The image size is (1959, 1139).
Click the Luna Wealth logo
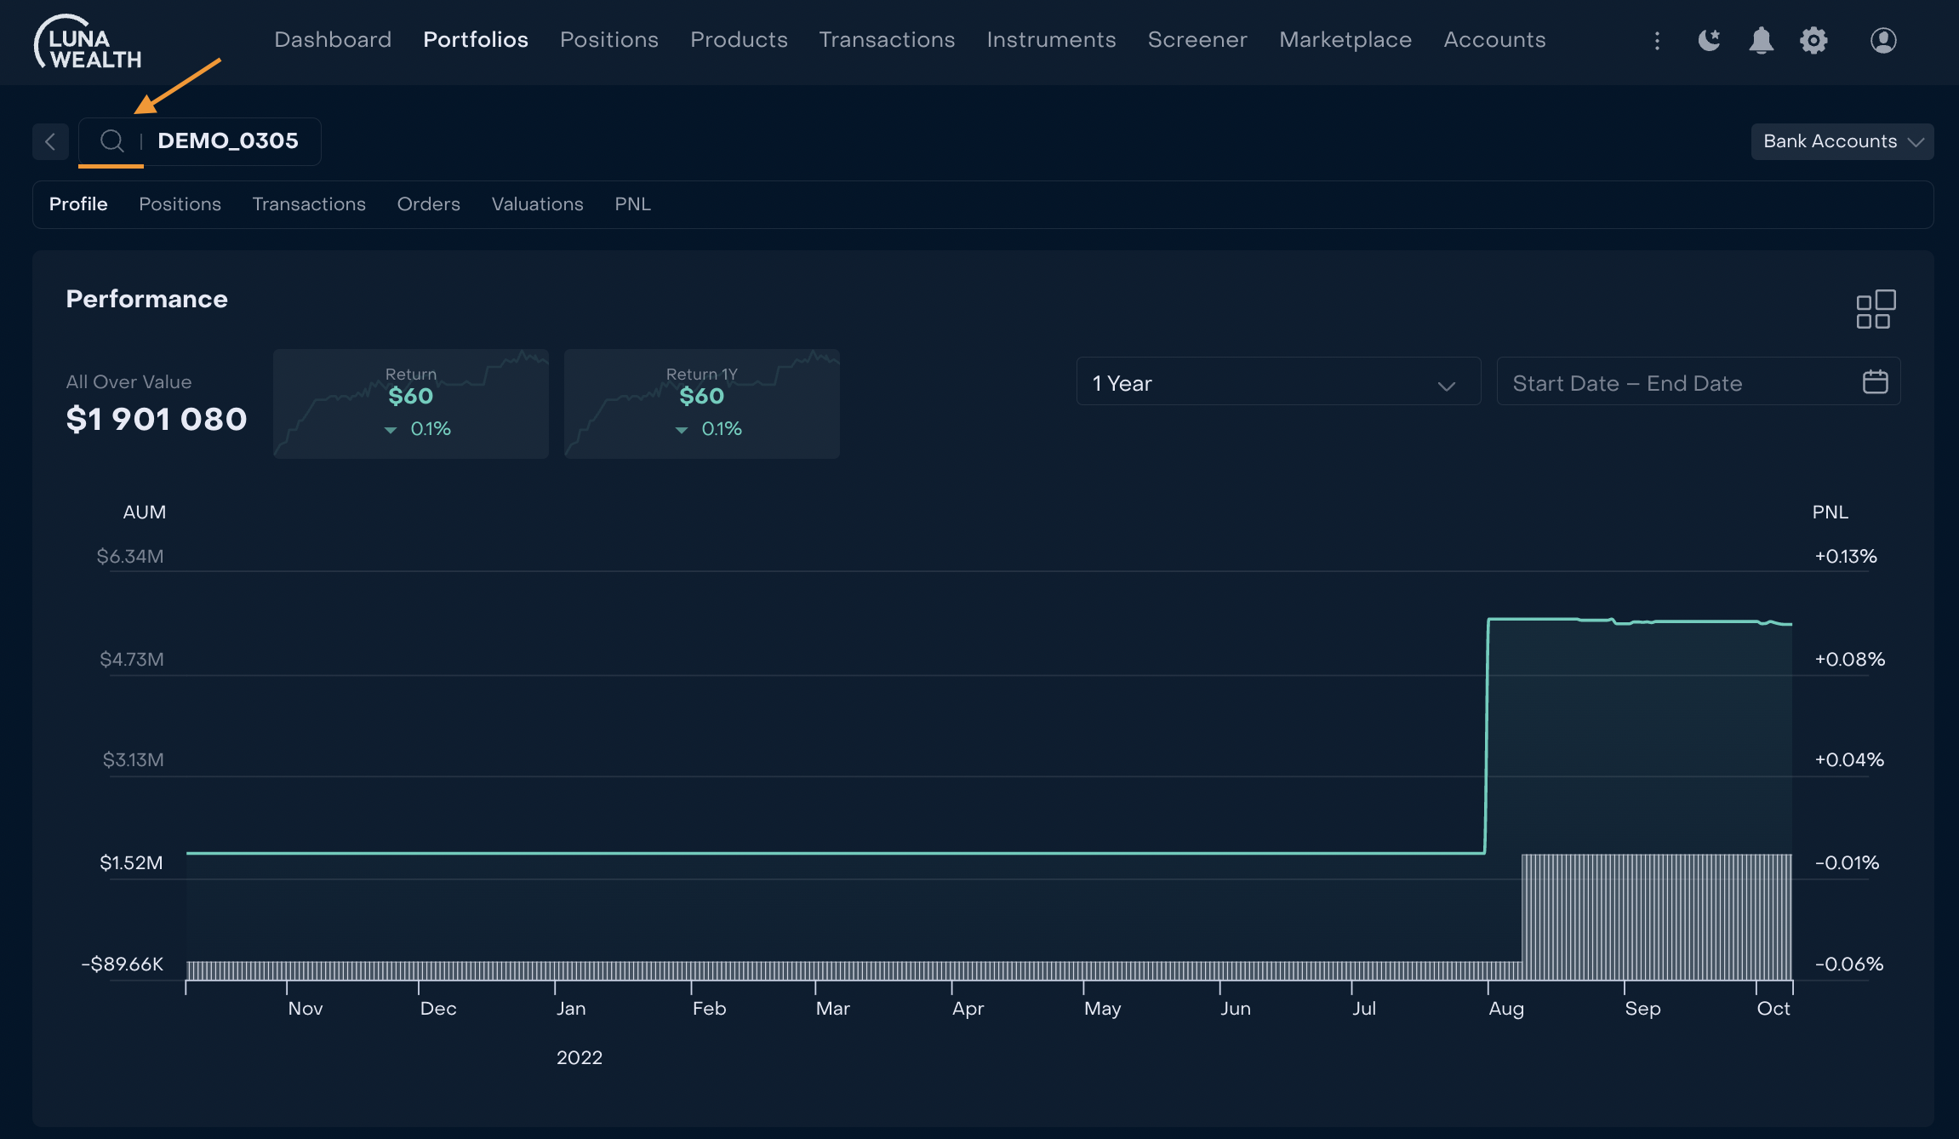coord(88,42)
